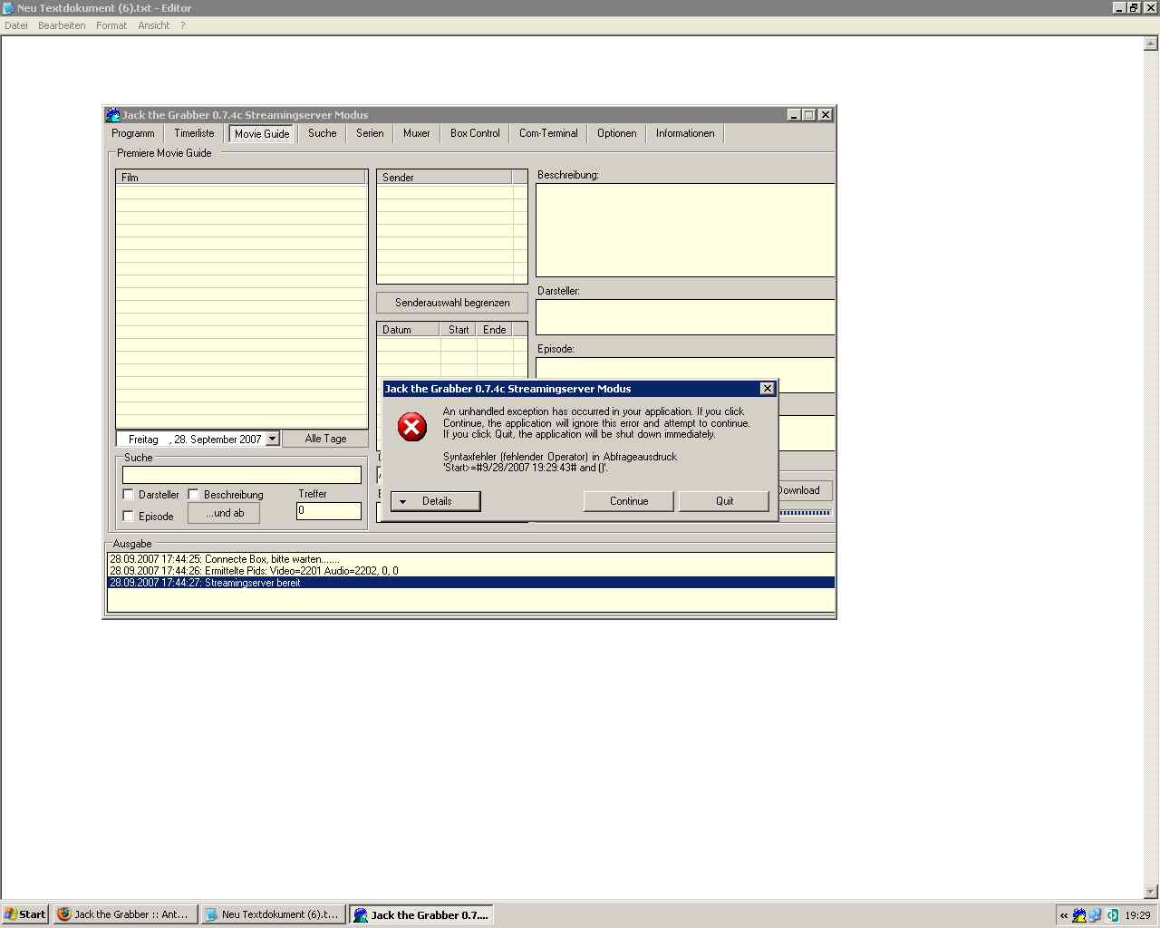Open the Suche tab

(323, 133)
